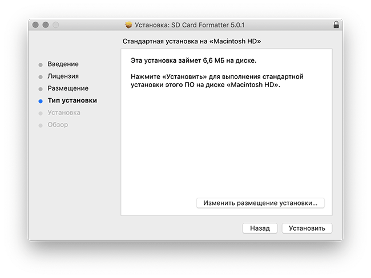
Task: Select the Тип установки step
Action: pyautogui.click(x=72, y=100)
